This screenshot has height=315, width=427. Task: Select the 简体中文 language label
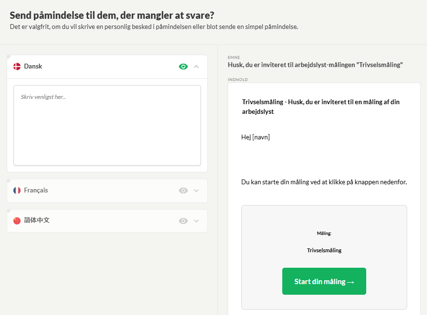pos(37,220)
